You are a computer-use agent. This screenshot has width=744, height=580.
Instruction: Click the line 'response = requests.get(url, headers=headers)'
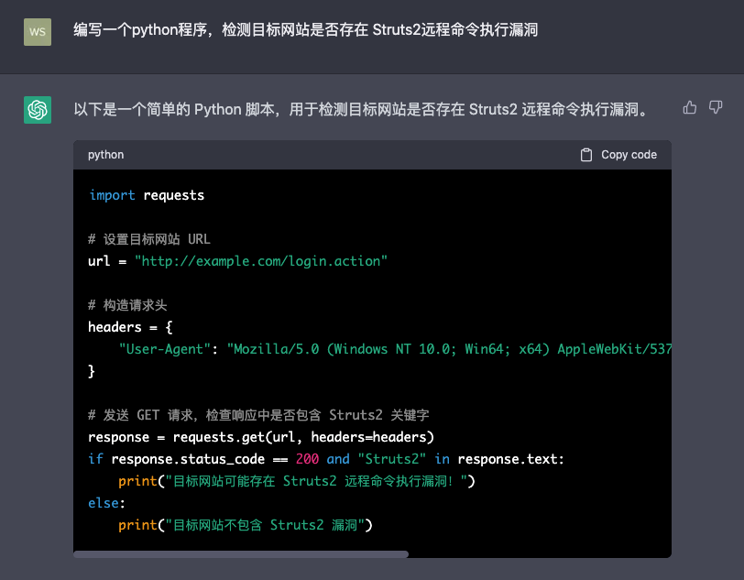261,437
